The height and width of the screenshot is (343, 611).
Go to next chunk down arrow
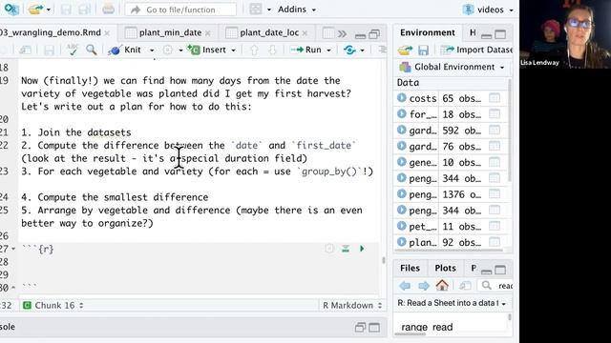click(x=272, y=50)
